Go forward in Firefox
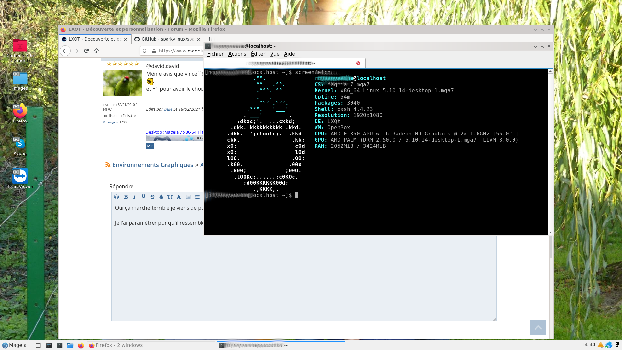 [x=76, y=51]
